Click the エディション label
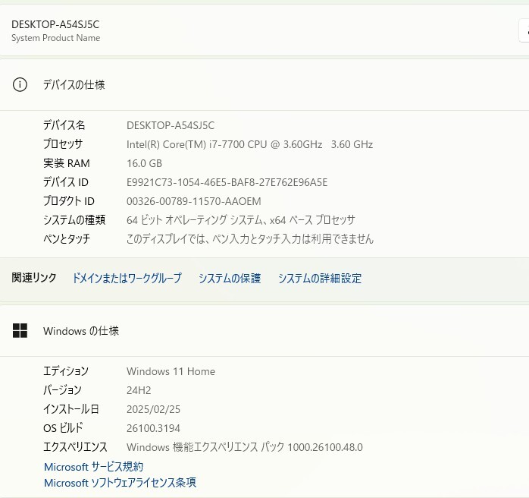The height and width of the screenshot is (498, 529). [66, 371]
